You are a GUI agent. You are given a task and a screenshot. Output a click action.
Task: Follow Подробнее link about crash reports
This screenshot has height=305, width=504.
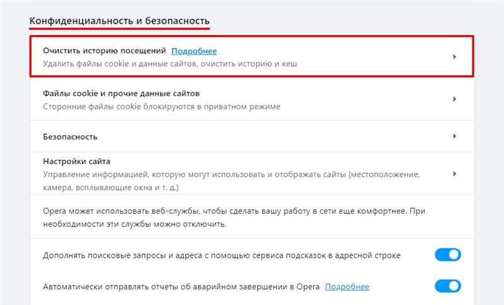[347, 286]
